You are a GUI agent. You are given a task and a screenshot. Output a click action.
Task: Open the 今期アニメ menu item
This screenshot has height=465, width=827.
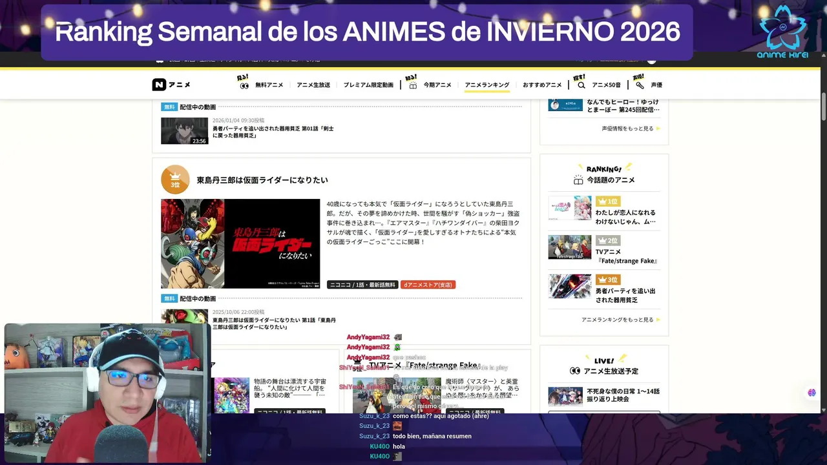[437, 85]
